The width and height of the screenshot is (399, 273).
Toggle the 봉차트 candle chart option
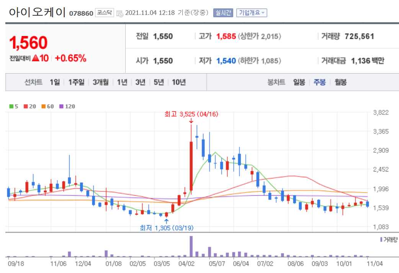[276, 82]
